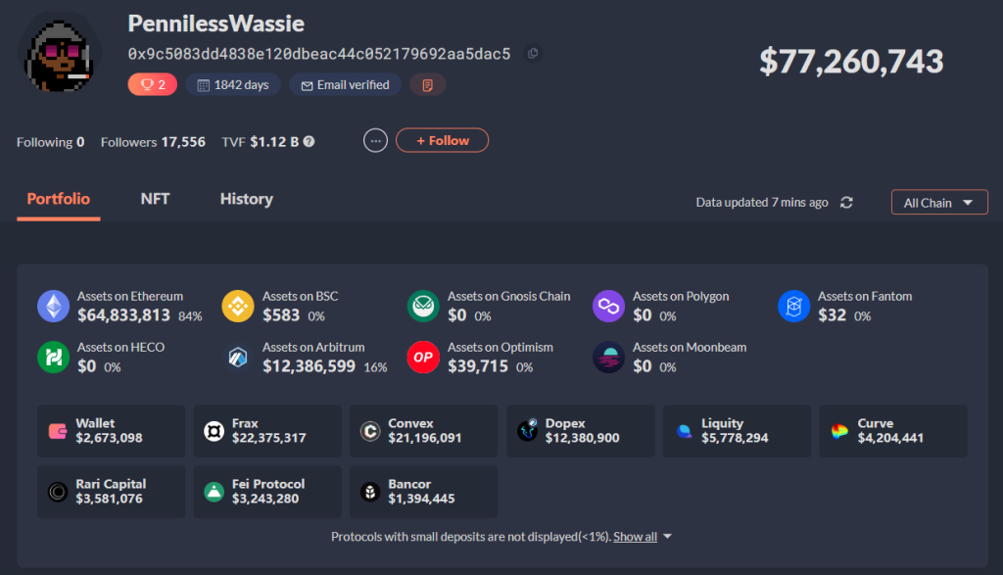
Task: Click the Assets on Fantom $32 value
Action: pyautogui.click(x=832, y=314)
